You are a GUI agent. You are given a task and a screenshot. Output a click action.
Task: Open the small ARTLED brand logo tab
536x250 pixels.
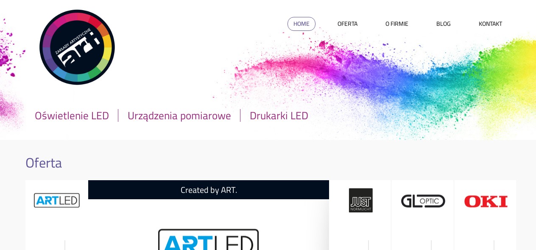click(x=57, y=201)
